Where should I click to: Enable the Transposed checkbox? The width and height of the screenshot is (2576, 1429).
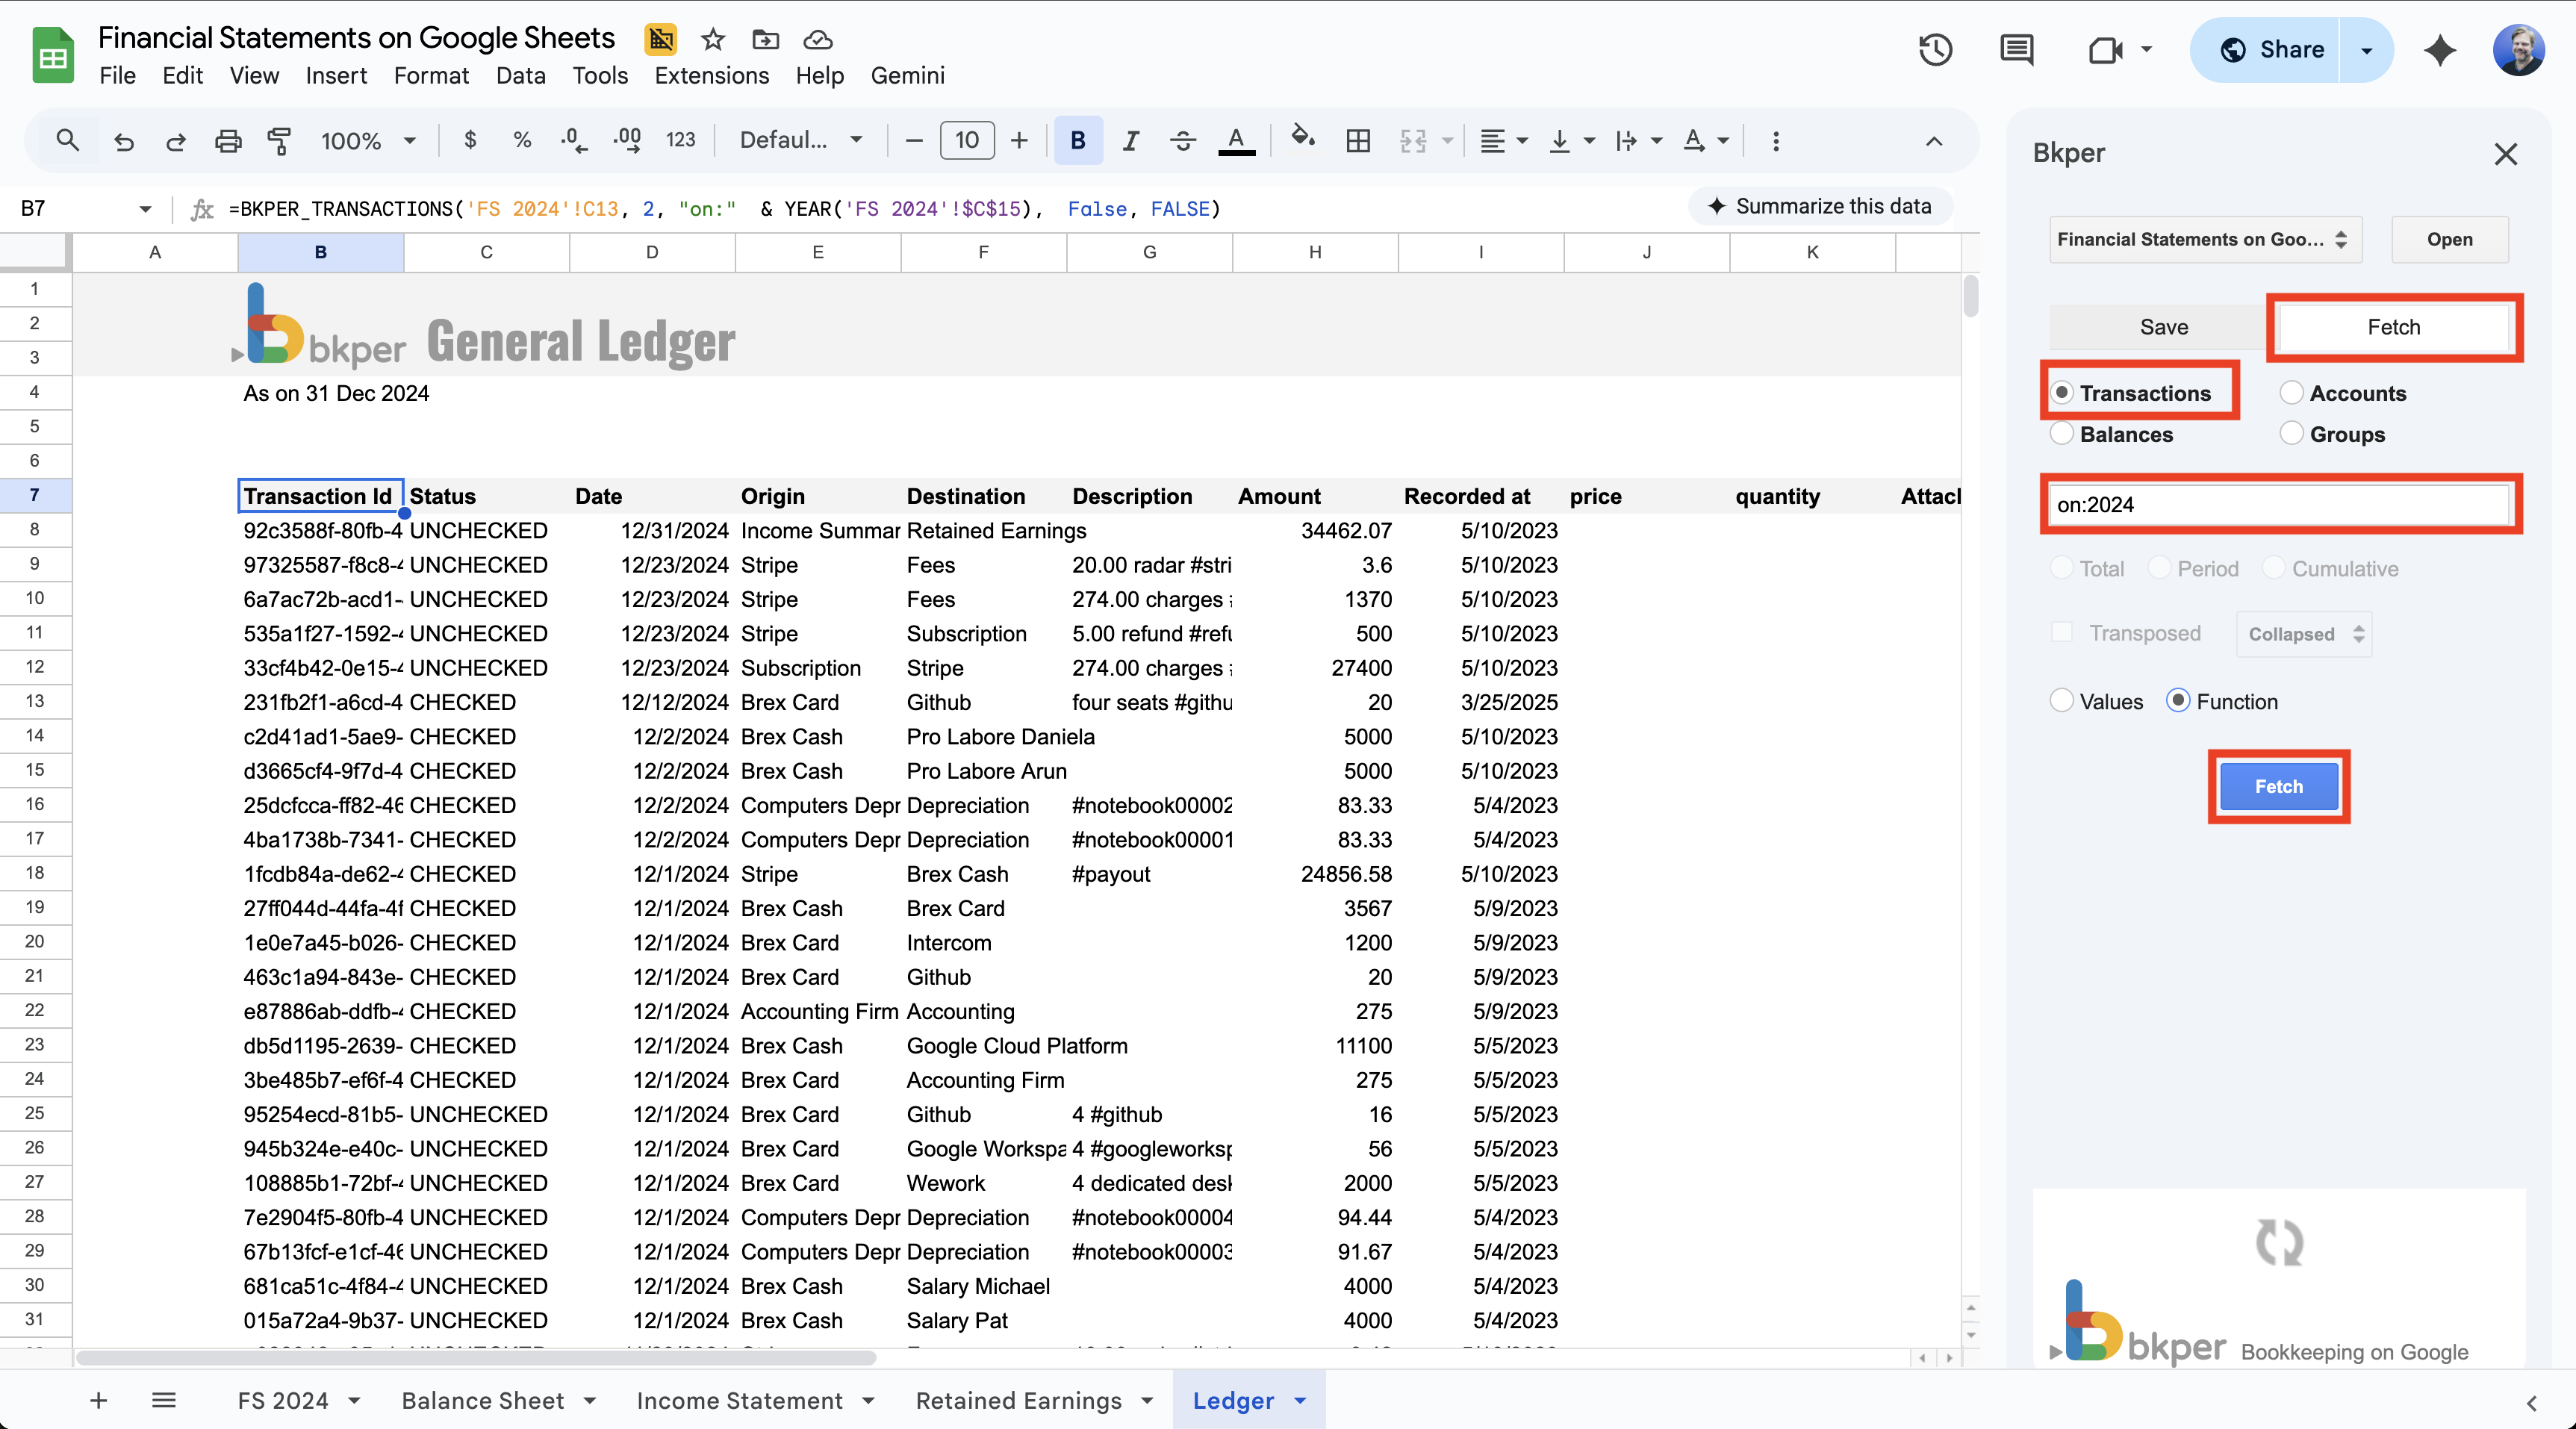(x=2062, y=633)
